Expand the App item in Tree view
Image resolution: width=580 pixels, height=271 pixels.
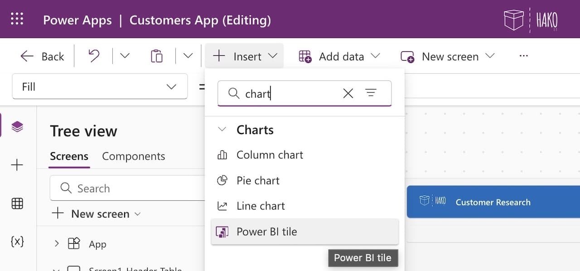tap(56, 244)
